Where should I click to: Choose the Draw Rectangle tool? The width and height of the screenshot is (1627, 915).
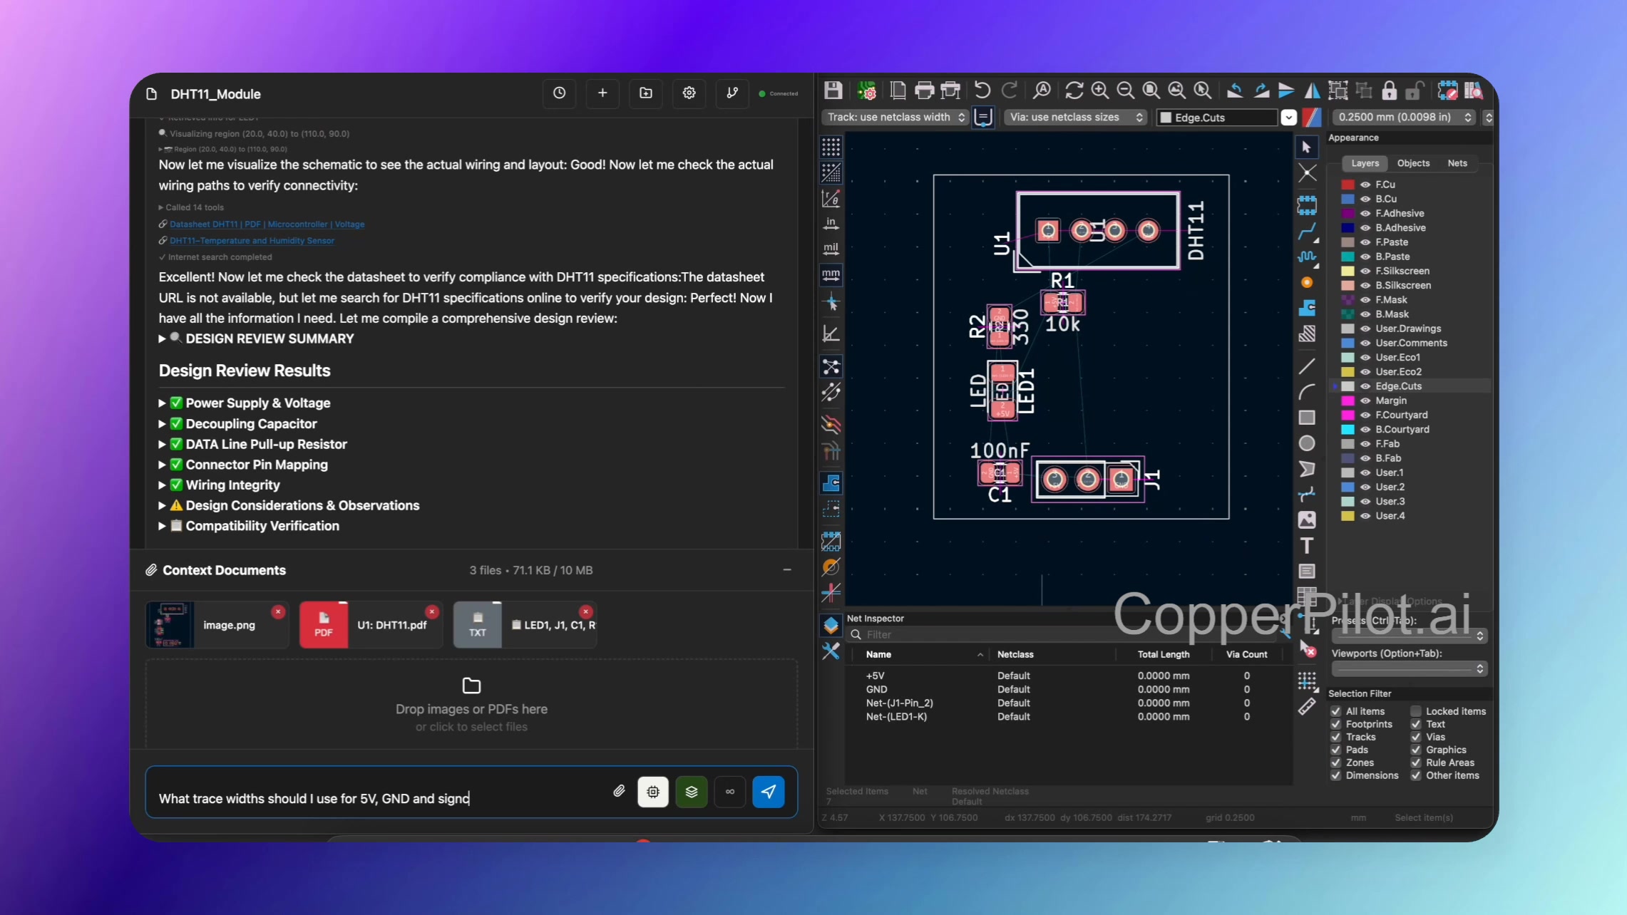[x=1307, y=418]
